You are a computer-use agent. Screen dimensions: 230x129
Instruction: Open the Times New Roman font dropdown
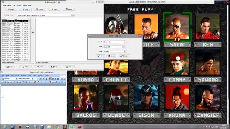(32, 79)
